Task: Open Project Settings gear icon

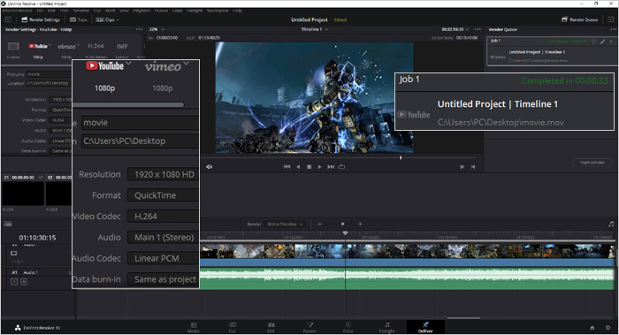Action: click(608, 328)
